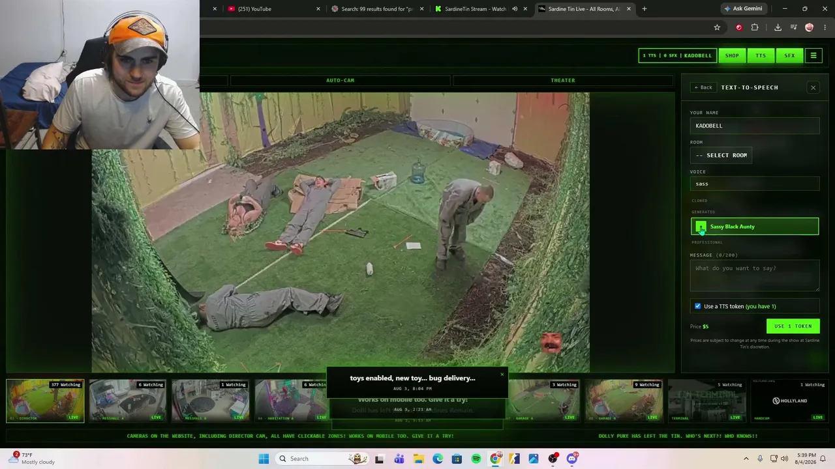Switch to Theater view
Viewport: 835px width, 469px height.
[562, 80]
